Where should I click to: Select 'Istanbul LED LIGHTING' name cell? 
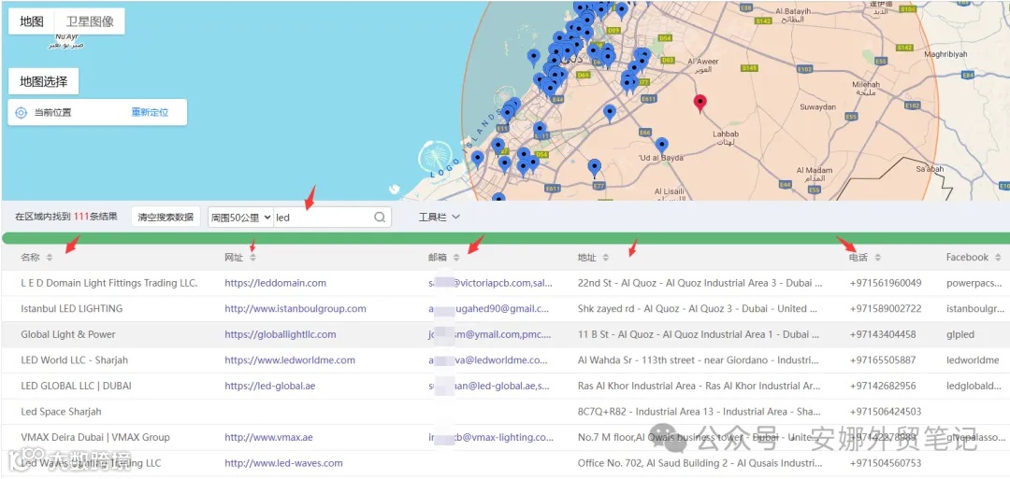click(71, 309)
